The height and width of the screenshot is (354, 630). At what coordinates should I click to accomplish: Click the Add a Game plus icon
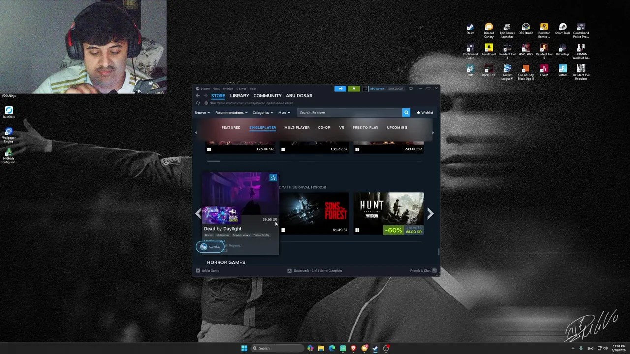click(x=198, y=271)
